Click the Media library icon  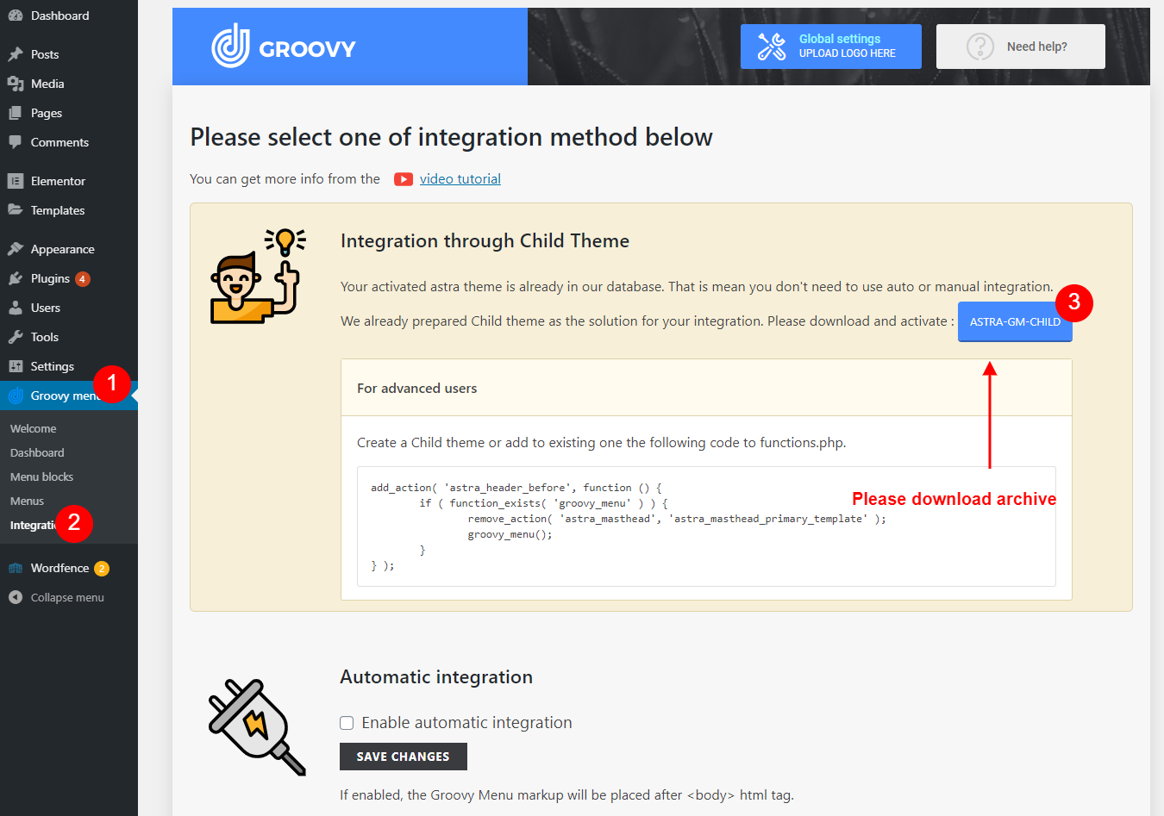(16, 84)
